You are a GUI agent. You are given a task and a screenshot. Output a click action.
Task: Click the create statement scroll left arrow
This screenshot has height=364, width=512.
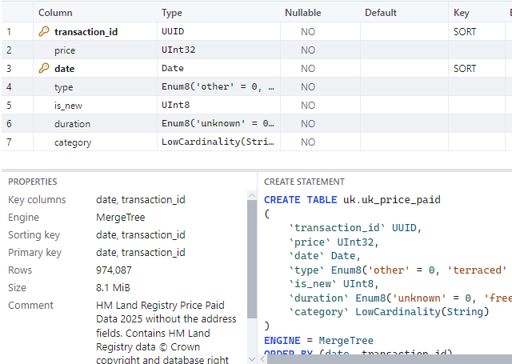(x=263, y=359)
